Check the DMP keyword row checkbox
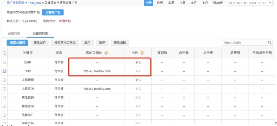The image size is (277, 126). [4, 62]
